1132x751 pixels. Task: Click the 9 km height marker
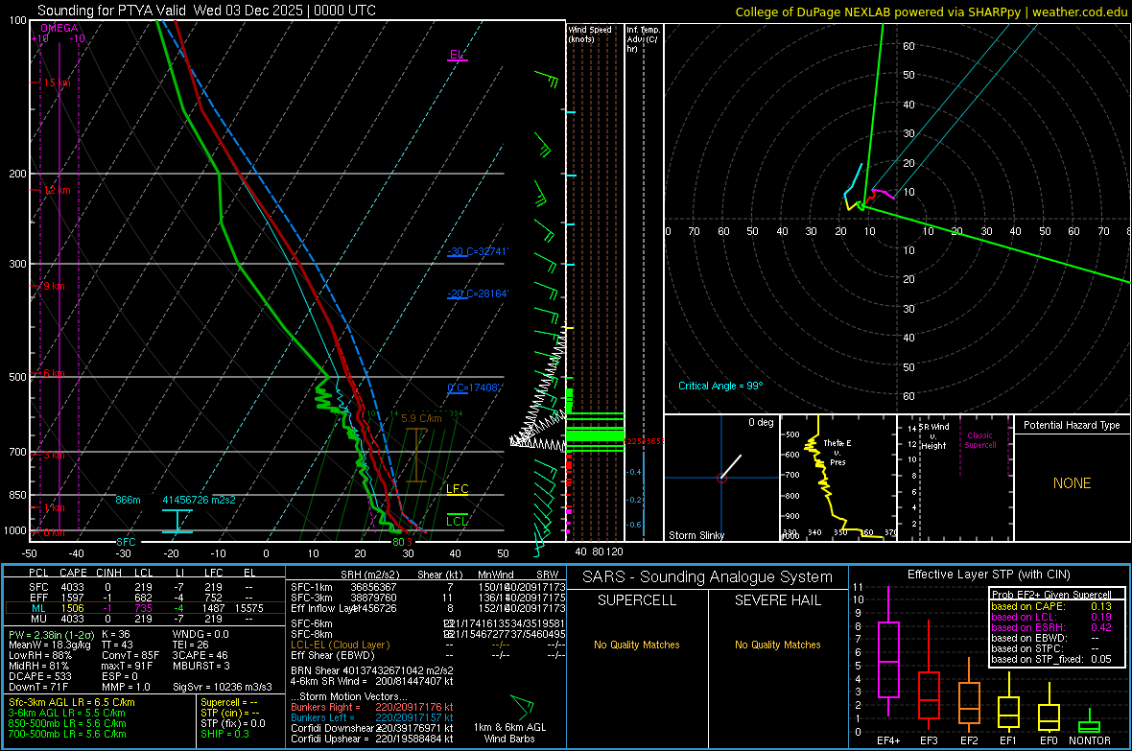coord(54,287)
